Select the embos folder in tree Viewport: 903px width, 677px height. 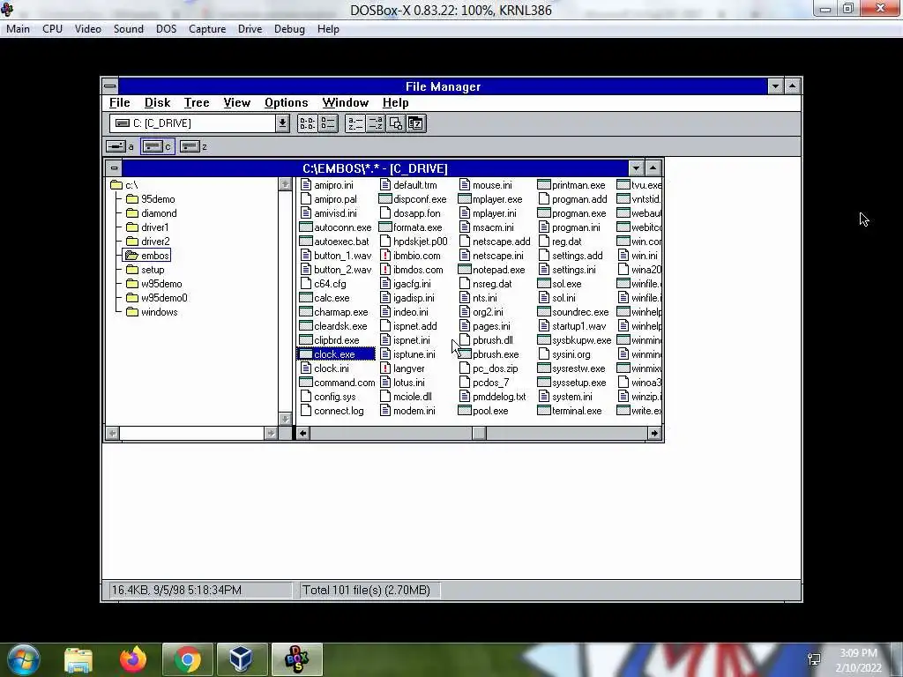pos(147,256)
